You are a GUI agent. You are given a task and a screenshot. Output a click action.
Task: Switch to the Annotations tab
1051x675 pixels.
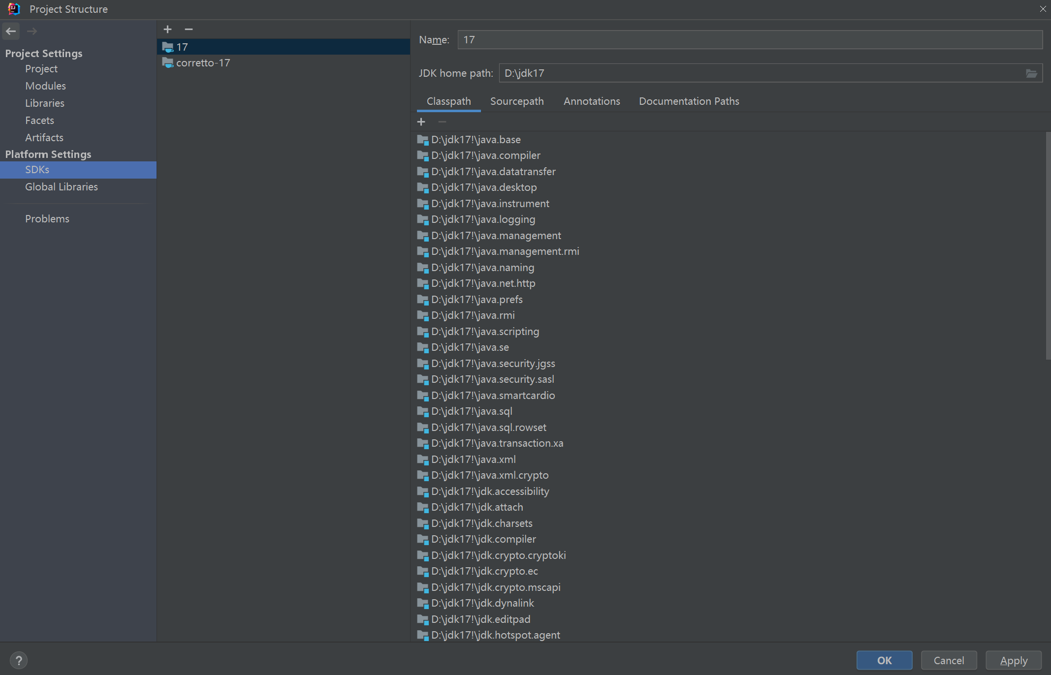(592, 101)
